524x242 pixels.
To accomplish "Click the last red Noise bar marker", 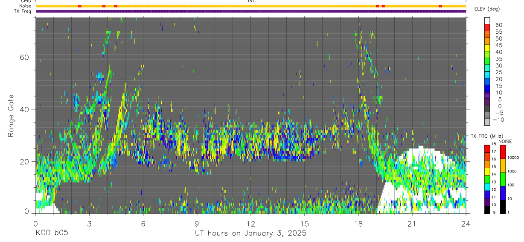I will tap(440, 6).
